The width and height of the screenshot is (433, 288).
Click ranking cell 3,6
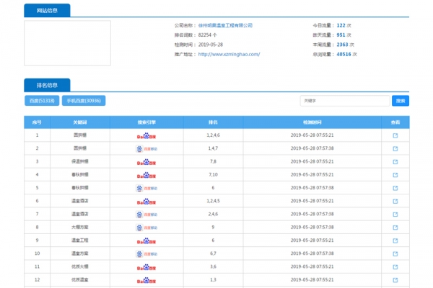pos(213,267)
